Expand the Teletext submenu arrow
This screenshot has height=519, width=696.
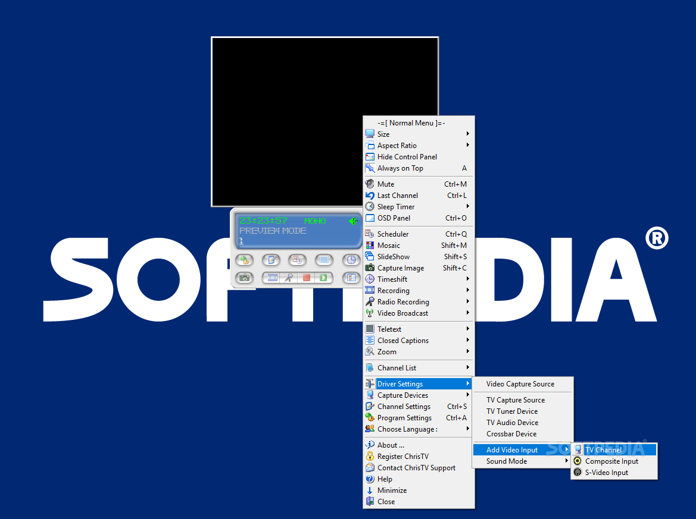(468, 329)
